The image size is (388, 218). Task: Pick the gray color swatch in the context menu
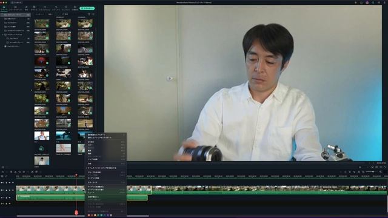pos(111,216)
